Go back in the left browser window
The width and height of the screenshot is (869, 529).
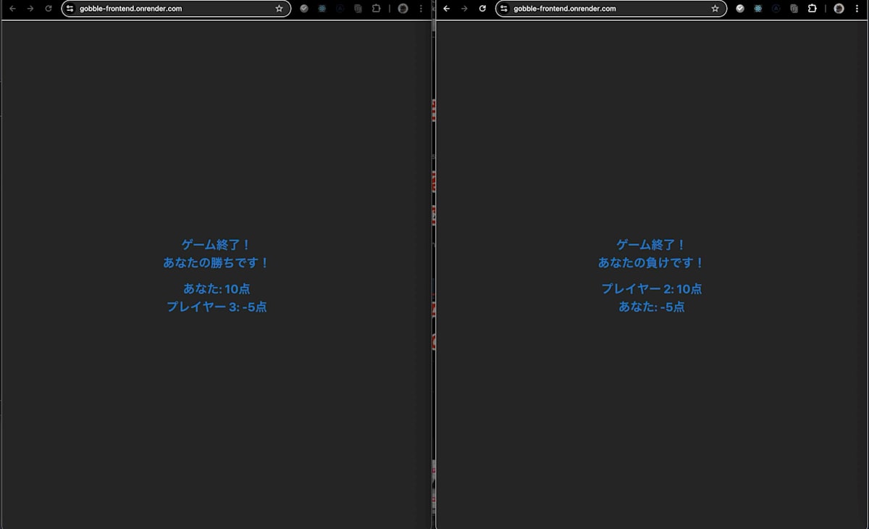(x=12, y=9)
